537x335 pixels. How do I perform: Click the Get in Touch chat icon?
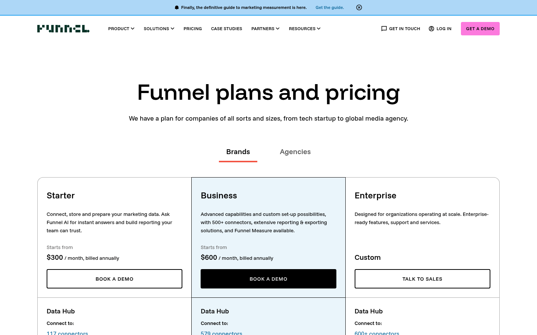384,29
